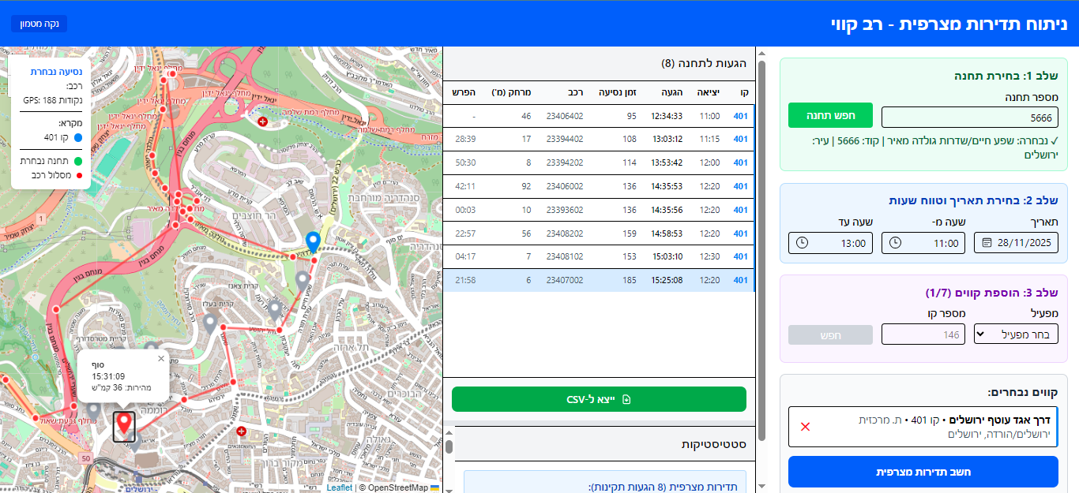Click the הפרש column header
This screenshot has width=1079, height=493.
(x=464, y=92)
